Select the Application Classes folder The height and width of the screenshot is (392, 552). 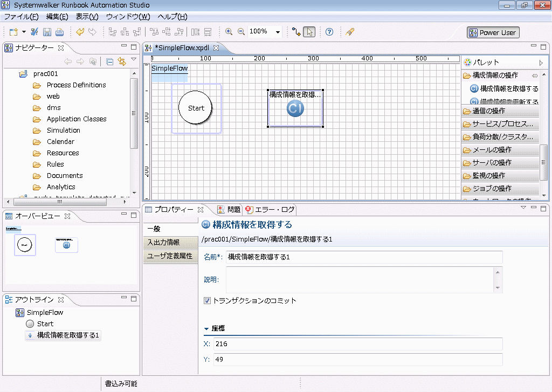pos(77,119)
